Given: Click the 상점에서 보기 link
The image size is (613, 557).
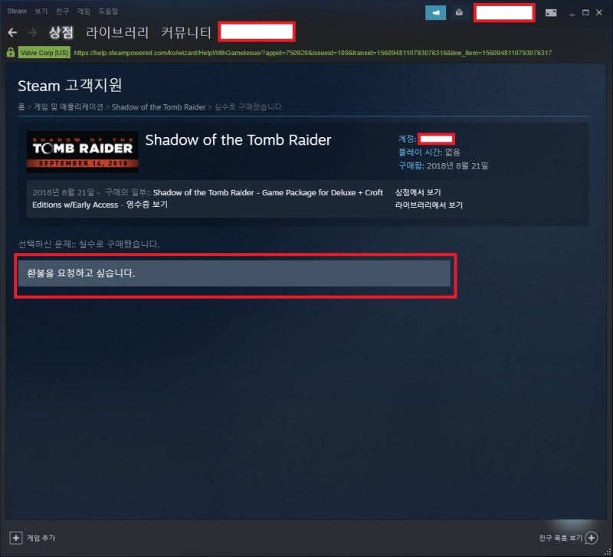Looking at the screenshot, I should pos(418,192).
